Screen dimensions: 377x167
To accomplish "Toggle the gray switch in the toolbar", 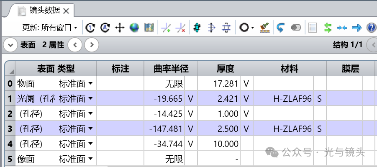I will point(296,28).
